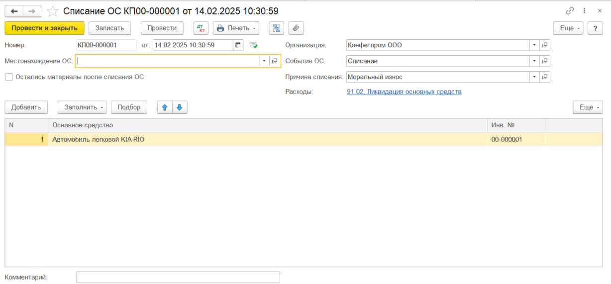Click the Комментарий input field
This screenshot has height=284, width=611.
[x=178, y=277]
